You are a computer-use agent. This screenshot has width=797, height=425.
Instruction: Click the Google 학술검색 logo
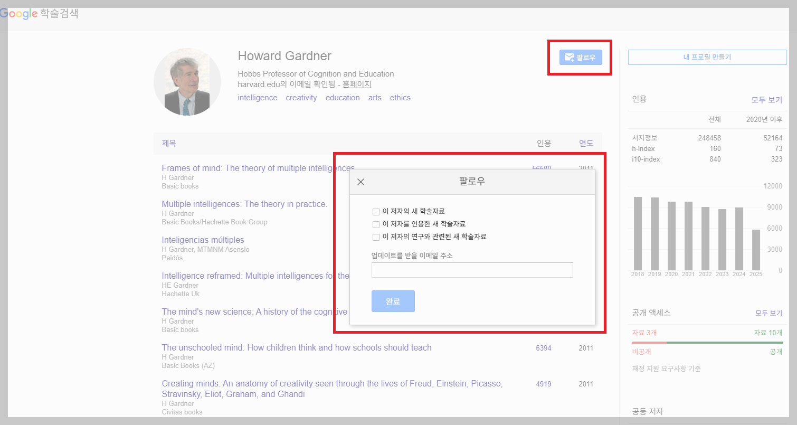point(40,14)
